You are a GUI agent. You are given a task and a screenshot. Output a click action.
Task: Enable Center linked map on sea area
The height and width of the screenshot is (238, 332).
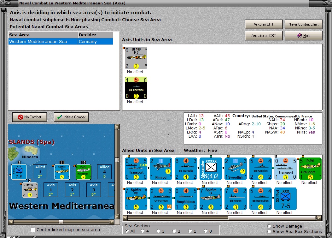point(32,230)
